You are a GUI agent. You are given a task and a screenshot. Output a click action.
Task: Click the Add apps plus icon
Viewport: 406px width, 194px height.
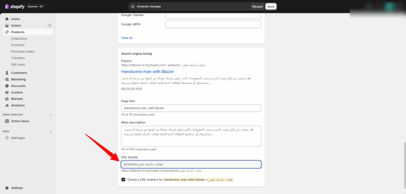tap(7, 138)
